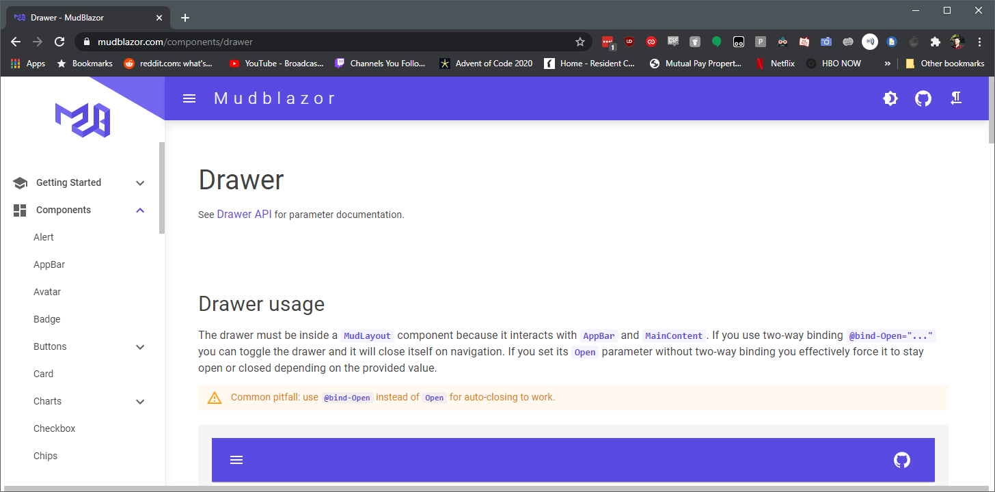
Task: Click the warning triangle in the pitfall notice
Action: 215,397
